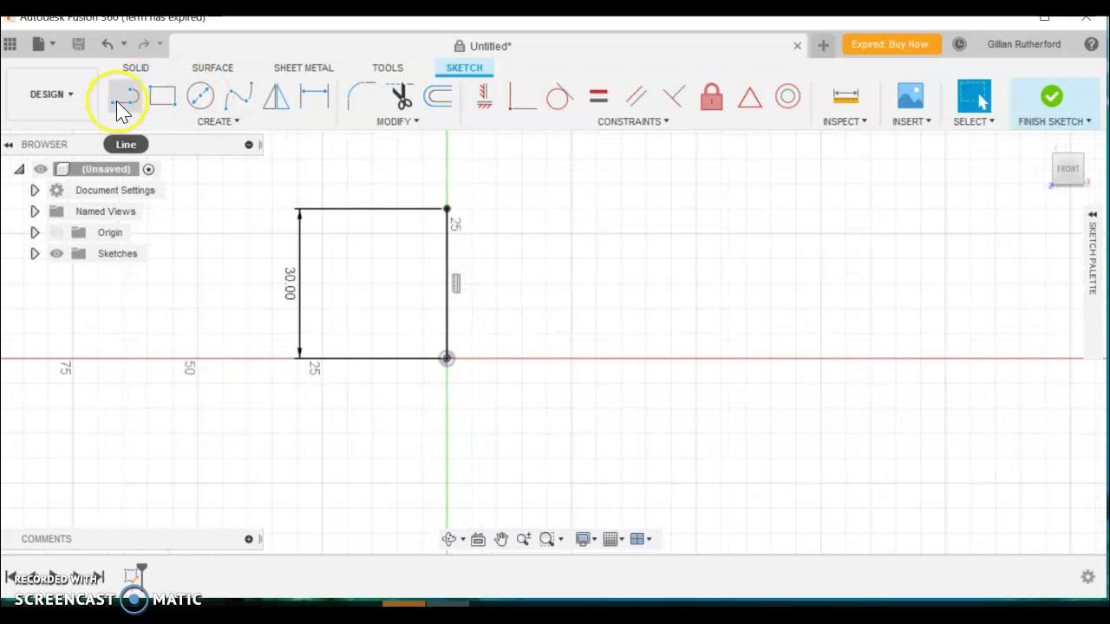
Task: Switch to the TOOLS tab
Action: [x=388, y=68]
